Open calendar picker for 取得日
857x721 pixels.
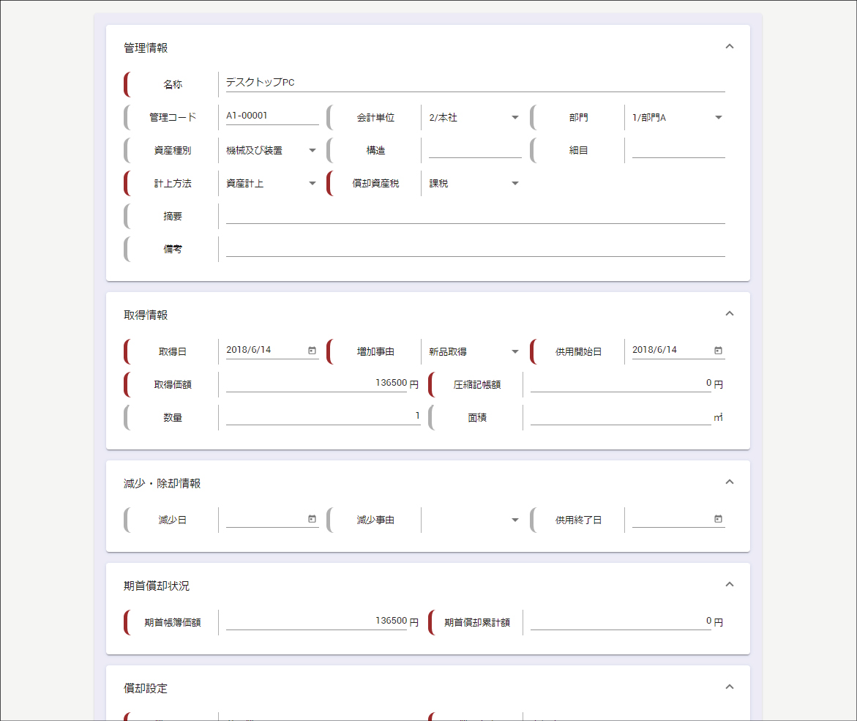pyautogui.click(x=312, y=351)
